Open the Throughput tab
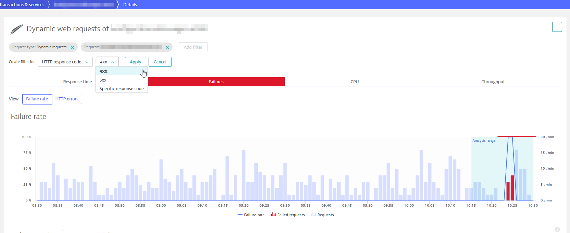Image resolution: width=570 pixels, height=233 pixels. (x=493, y=82)
